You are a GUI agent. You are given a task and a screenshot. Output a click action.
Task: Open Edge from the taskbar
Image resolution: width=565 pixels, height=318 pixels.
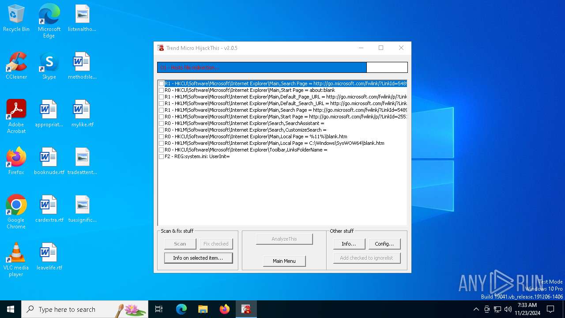coord(181,309)
